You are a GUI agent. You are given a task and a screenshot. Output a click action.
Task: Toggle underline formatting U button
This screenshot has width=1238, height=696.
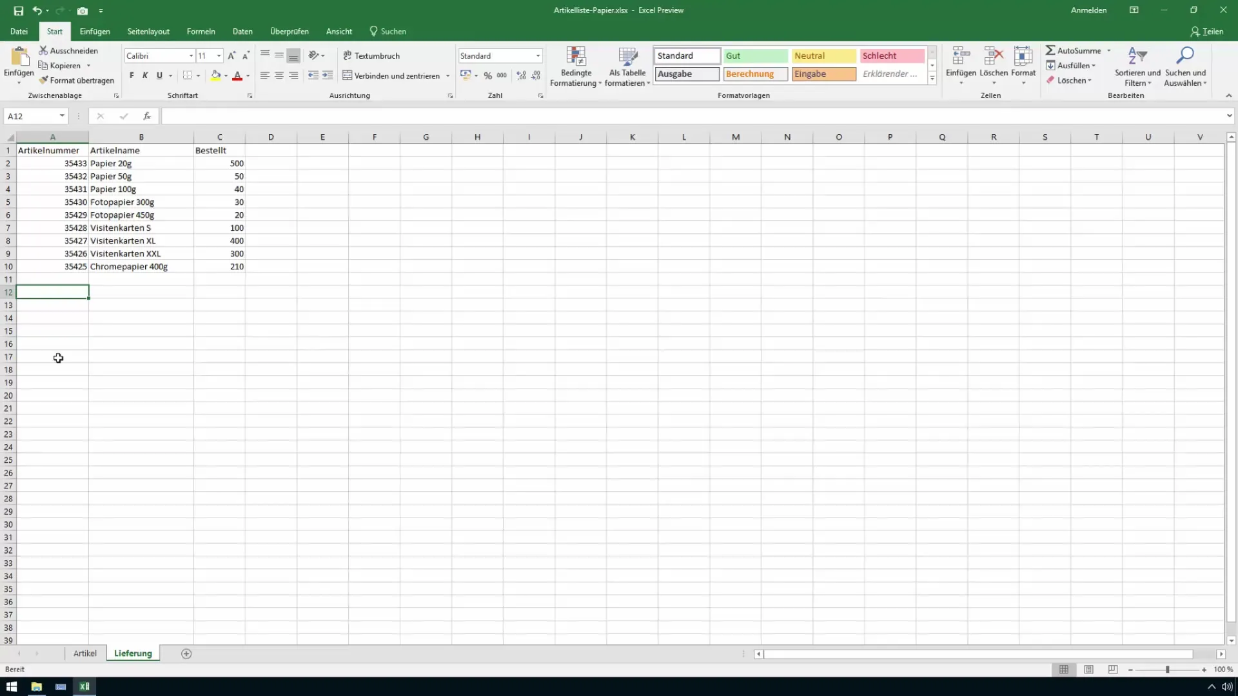(159, 75)
